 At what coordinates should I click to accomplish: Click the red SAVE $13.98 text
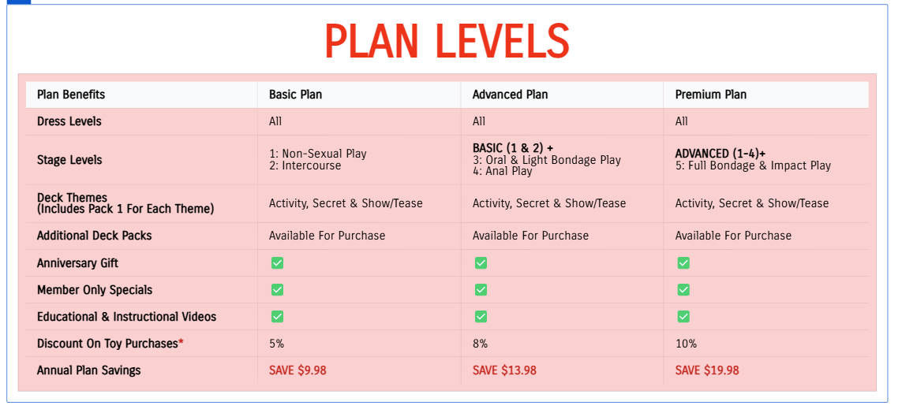click(504, 370)
